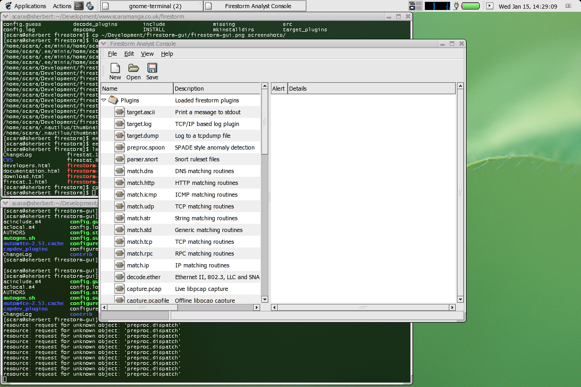Viewport: 581px width, 387px height.
Task: Click the capture.pcap plugin icon
Action: coord(120,289)
